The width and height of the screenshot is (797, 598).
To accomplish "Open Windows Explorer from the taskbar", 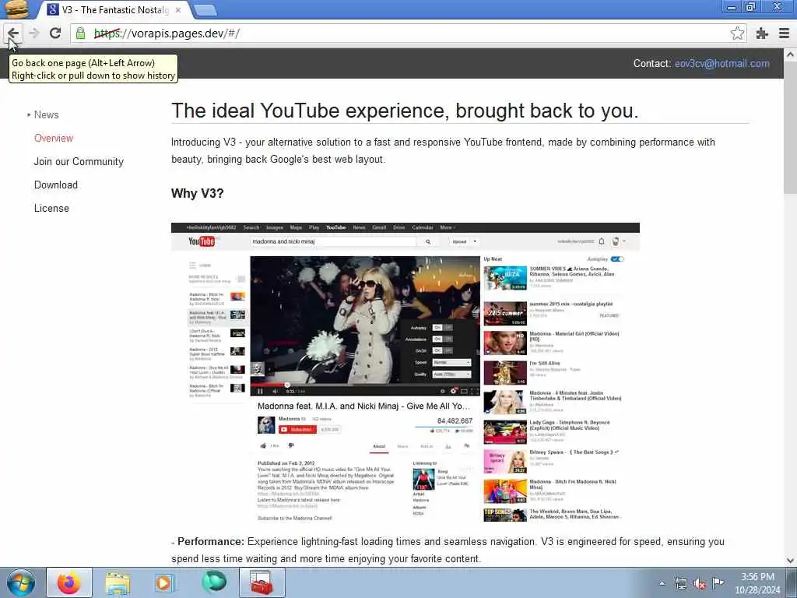I will click(x=118, y=582).
